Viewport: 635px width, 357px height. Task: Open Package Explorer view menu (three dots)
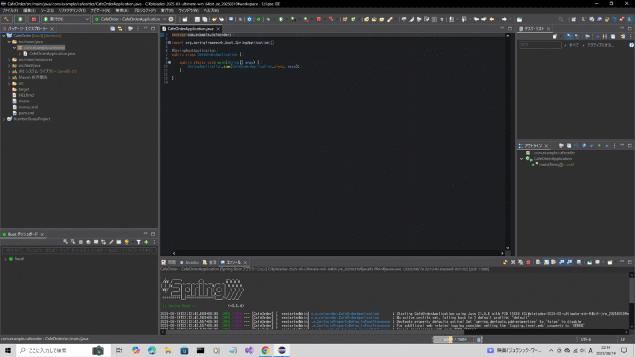(138, 29)
